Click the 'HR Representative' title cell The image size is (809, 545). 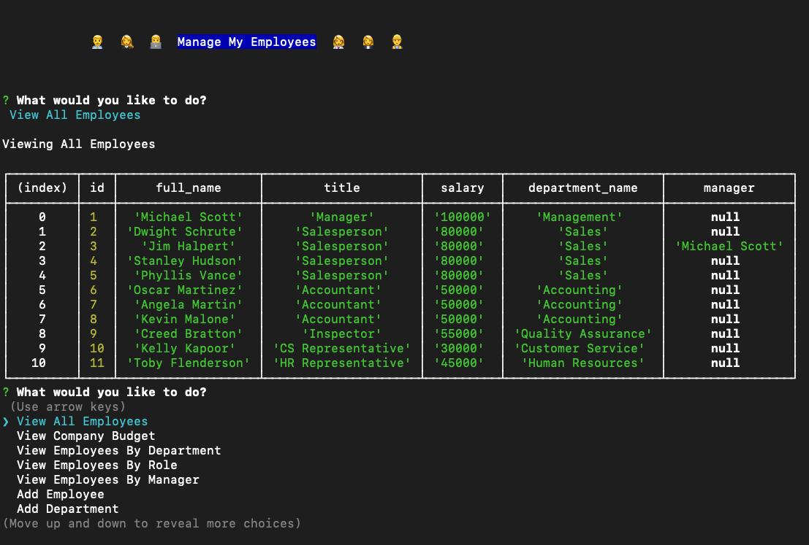pyautogui.click(x=342, y=363)
